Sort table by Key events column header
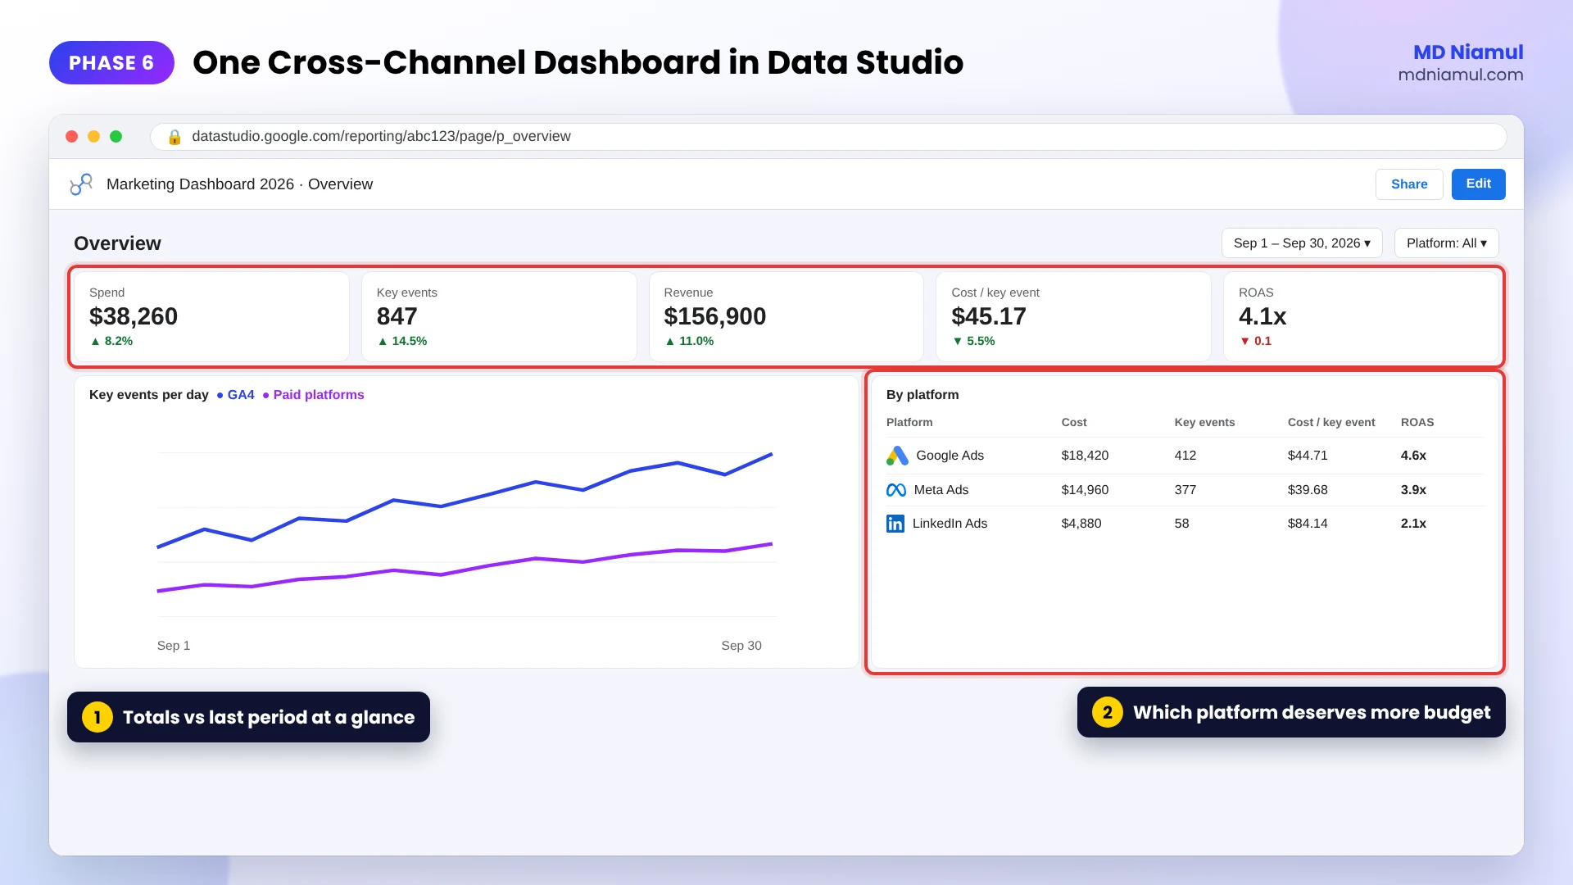This screenshot has width=1573, height=885. tap(1204, 423)
